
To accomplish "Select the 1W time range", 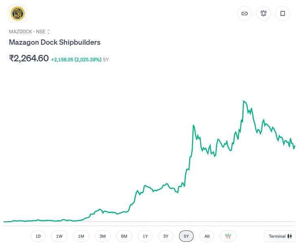I will [x=59, y=236].
